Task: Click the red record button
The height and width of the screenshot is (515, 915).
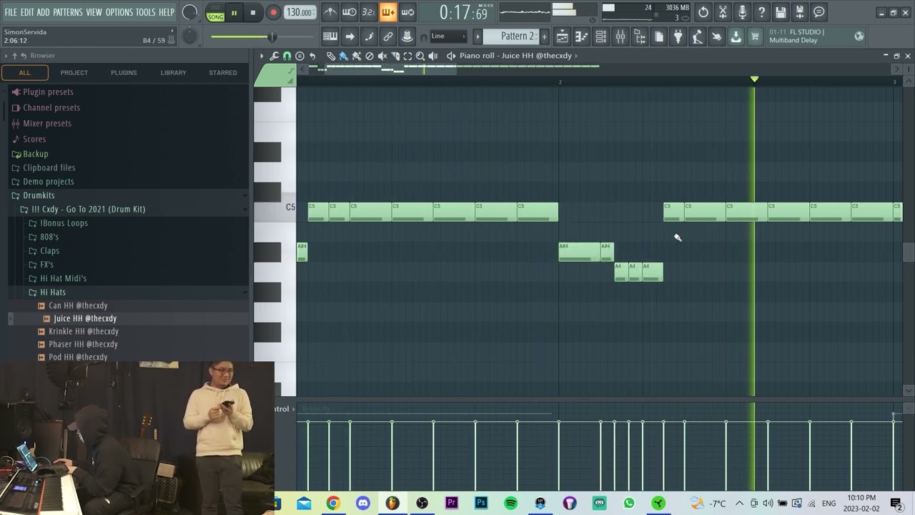Action: (x=273, y=12)
